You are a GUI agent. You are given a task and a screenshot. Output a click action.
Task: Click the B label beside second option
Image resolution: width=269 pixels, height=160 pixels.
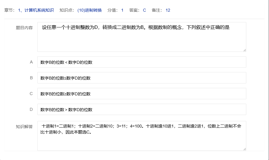[31, 78]
